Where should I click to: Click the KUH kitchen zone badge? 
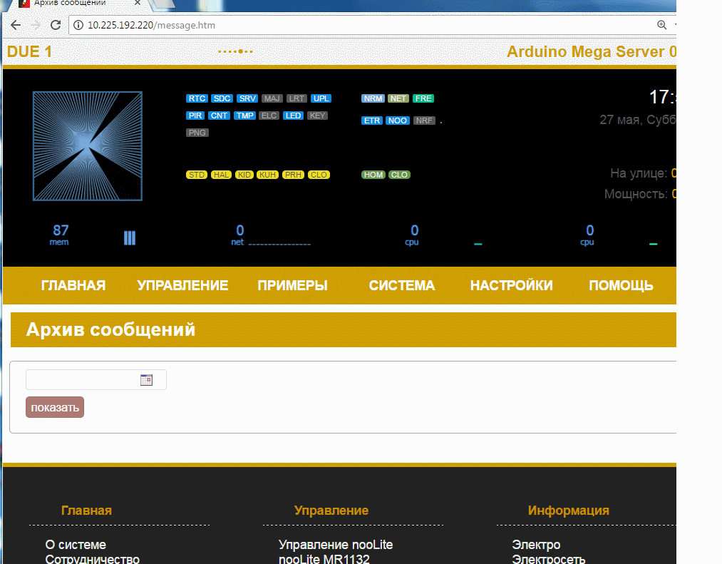tap(267, 174)
